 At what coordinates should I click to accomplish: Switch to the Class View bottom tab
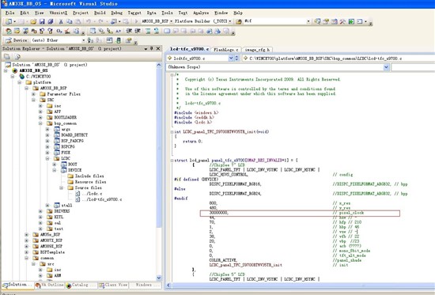[x=113, y=285]
